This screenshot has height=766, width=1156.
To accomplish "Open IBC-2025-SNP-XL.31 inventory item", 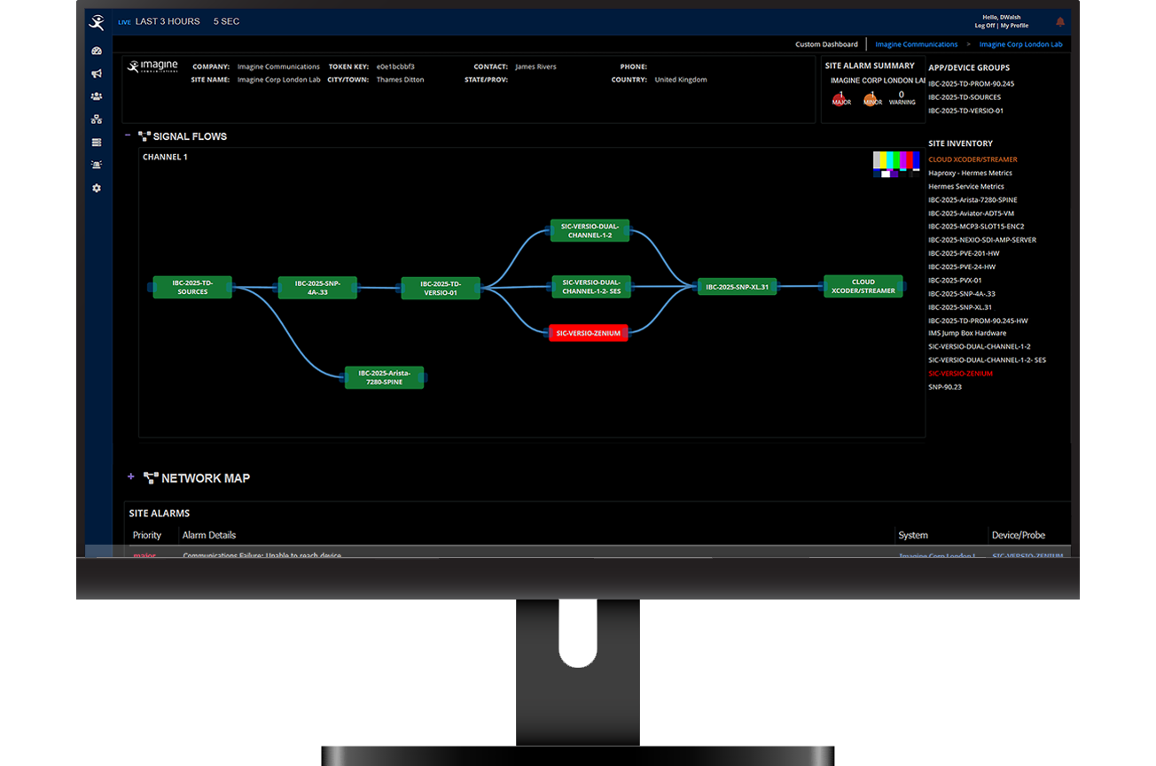I will [960, 306].
